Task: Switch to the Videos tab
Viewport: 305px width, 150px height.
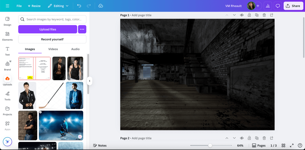Action: click(53, 49)
